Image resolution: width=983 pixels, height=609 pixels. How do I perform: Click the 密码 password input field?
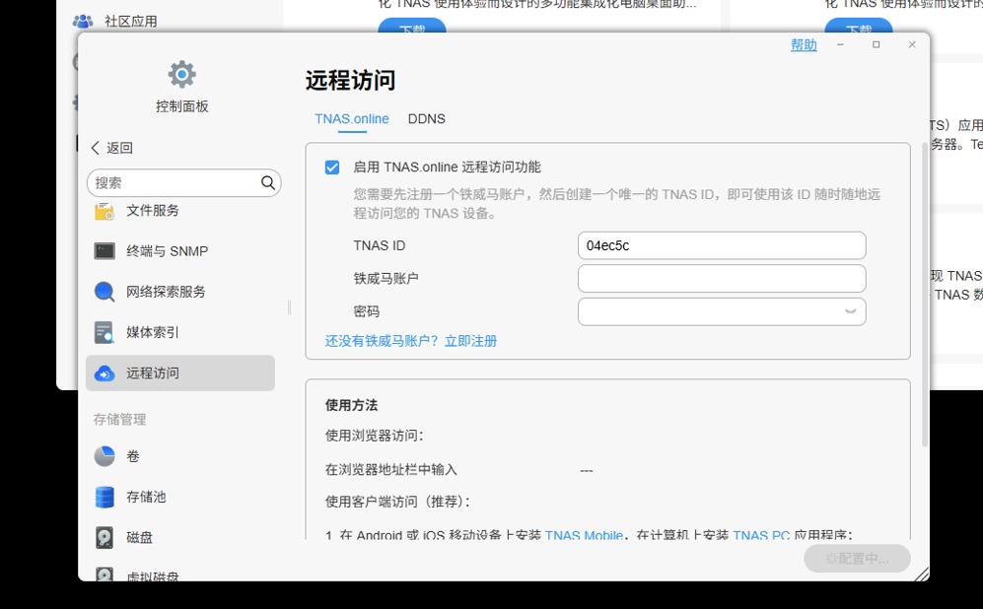tap(722, 311)
